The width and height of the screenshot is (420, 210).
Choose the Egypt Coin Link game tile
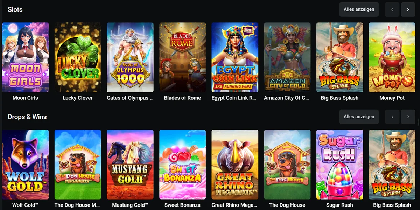(x=235, y=57)
